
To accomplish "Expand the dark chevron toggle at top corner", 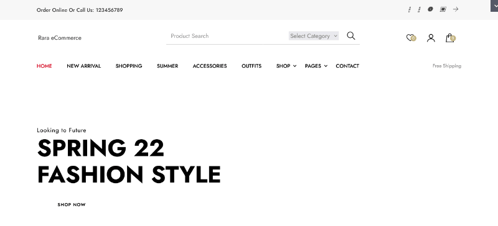I will click(494, 6).
